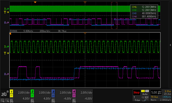Click the 2.00GSa/s sample rate
172x103 pixels.
[x=166, y=100]
